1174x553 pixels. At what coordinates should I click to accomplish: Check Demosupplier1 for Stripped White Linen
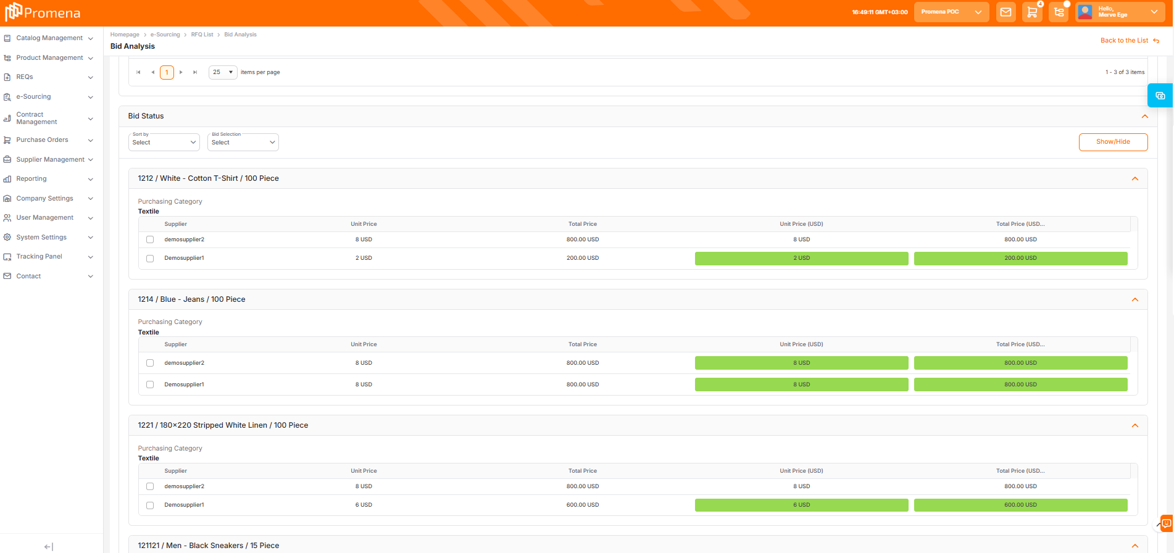[x=150, y=505]
